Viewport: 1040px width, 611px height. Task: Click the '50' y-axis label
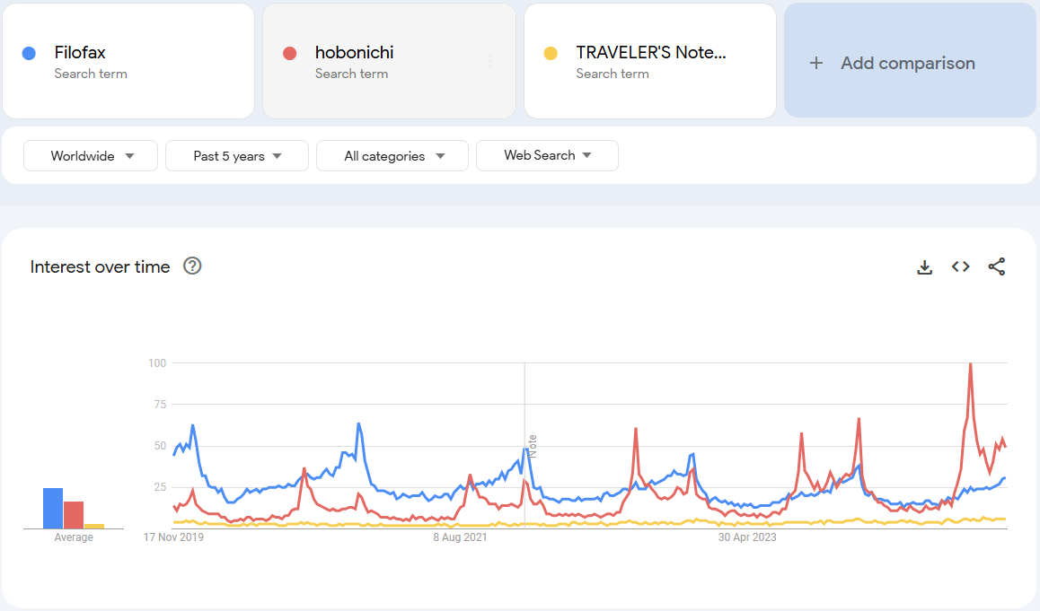tap(160, 445)
